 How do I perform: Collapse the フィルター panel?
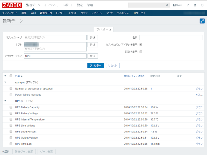(x=103, y=29)
